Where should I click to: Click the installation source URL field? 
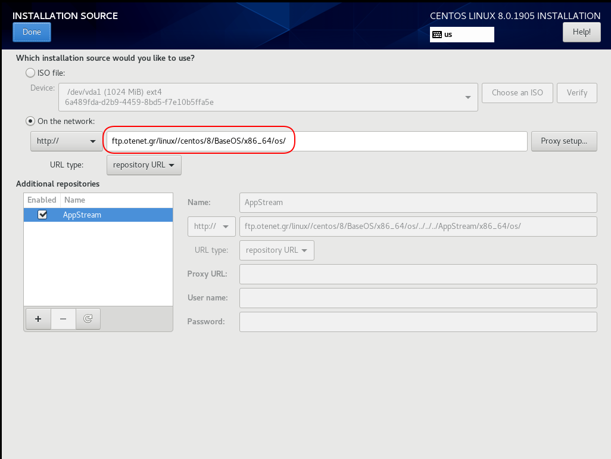pyautogui.click(x=316, y=141)
